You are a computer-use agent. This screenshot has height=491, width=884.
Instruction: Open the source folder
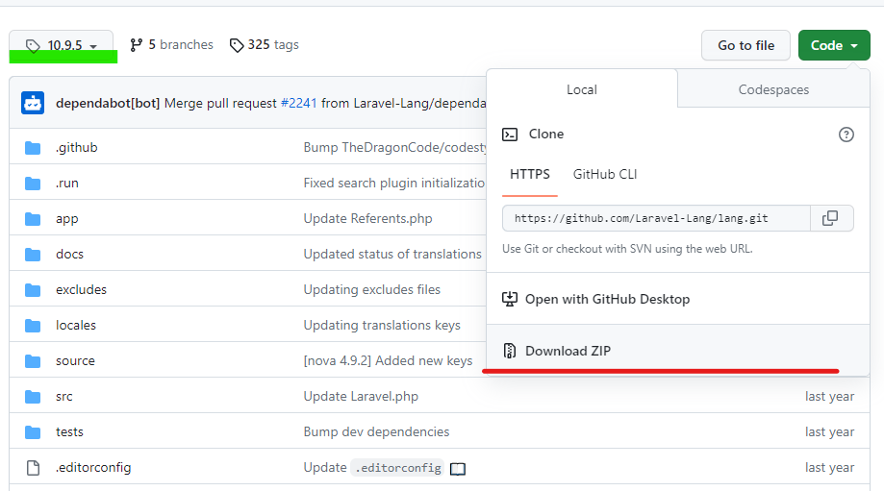click(76, 361)
